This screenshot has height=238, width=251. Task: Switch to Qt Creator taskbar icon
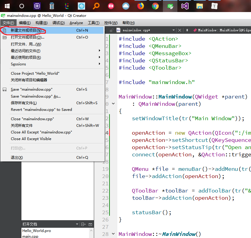coord(170,6)
